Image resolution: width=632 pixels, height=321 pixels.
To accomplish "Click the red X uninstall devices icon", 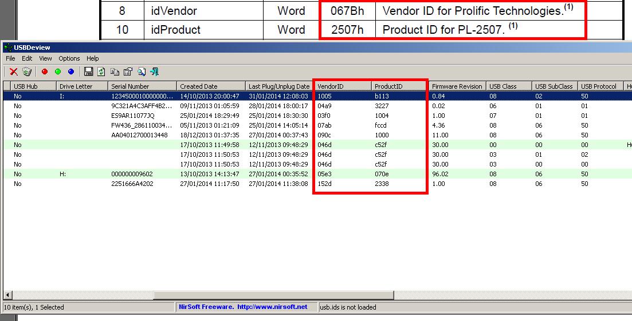I will 14,72.
